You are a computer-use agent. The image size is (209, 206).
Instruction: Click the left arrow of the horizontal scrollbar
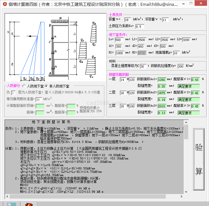7,196
